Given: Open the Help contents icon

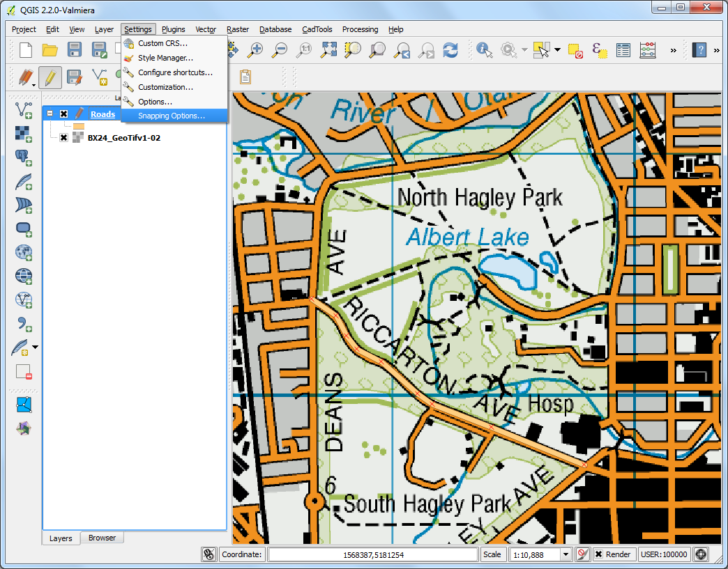Looking at the screenshot, I should [699, 49].
